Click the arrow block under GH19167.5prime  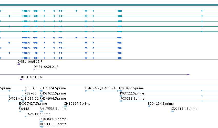pos(65,106)
